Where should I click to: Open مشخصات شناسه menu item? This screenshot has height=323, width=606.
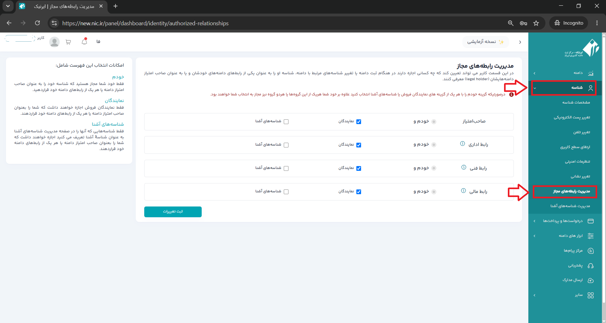click(x=576, y=102)
